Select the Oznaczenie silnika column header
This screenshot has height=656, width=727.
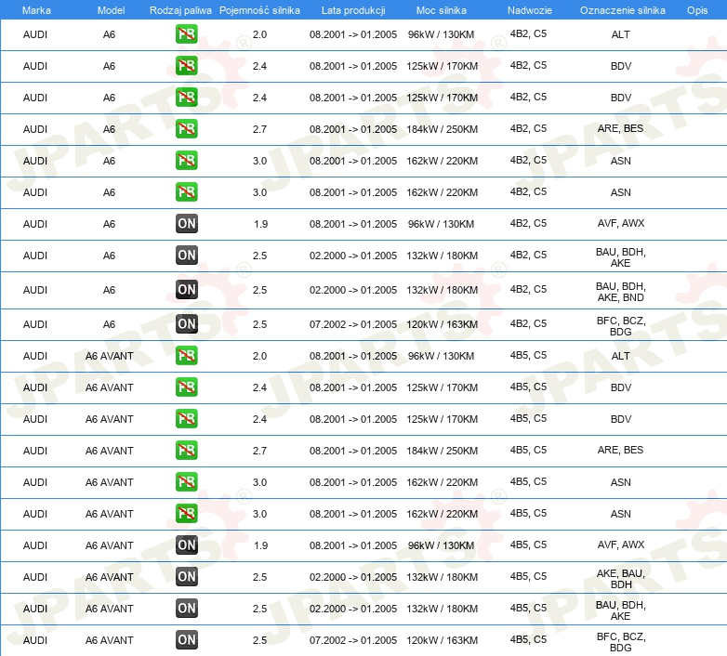(622, 9)
